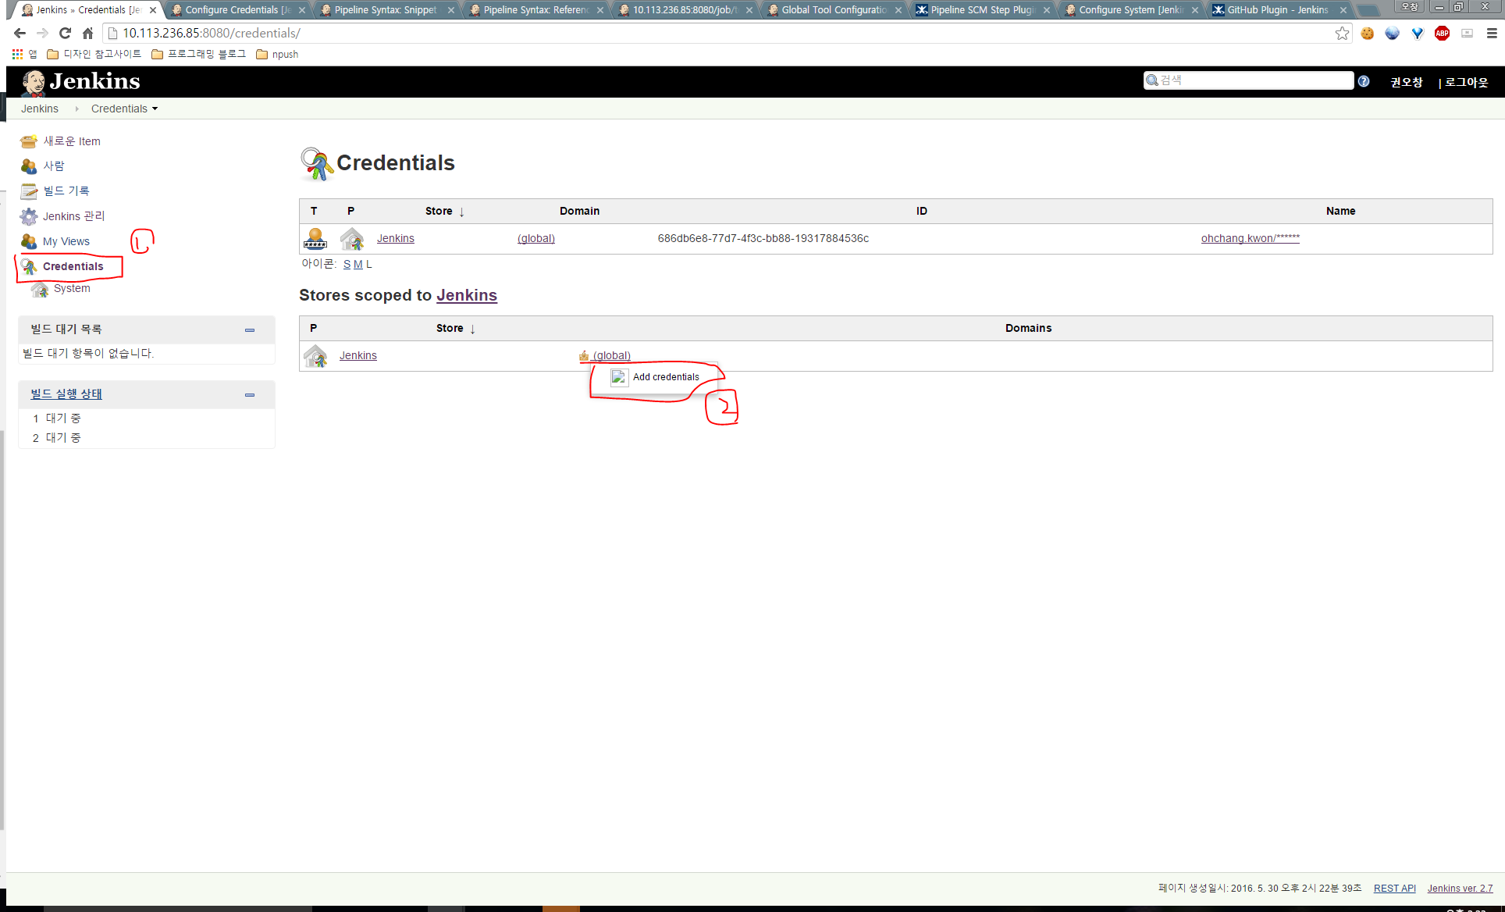Click the search help question mark icon

(1363, 81)
